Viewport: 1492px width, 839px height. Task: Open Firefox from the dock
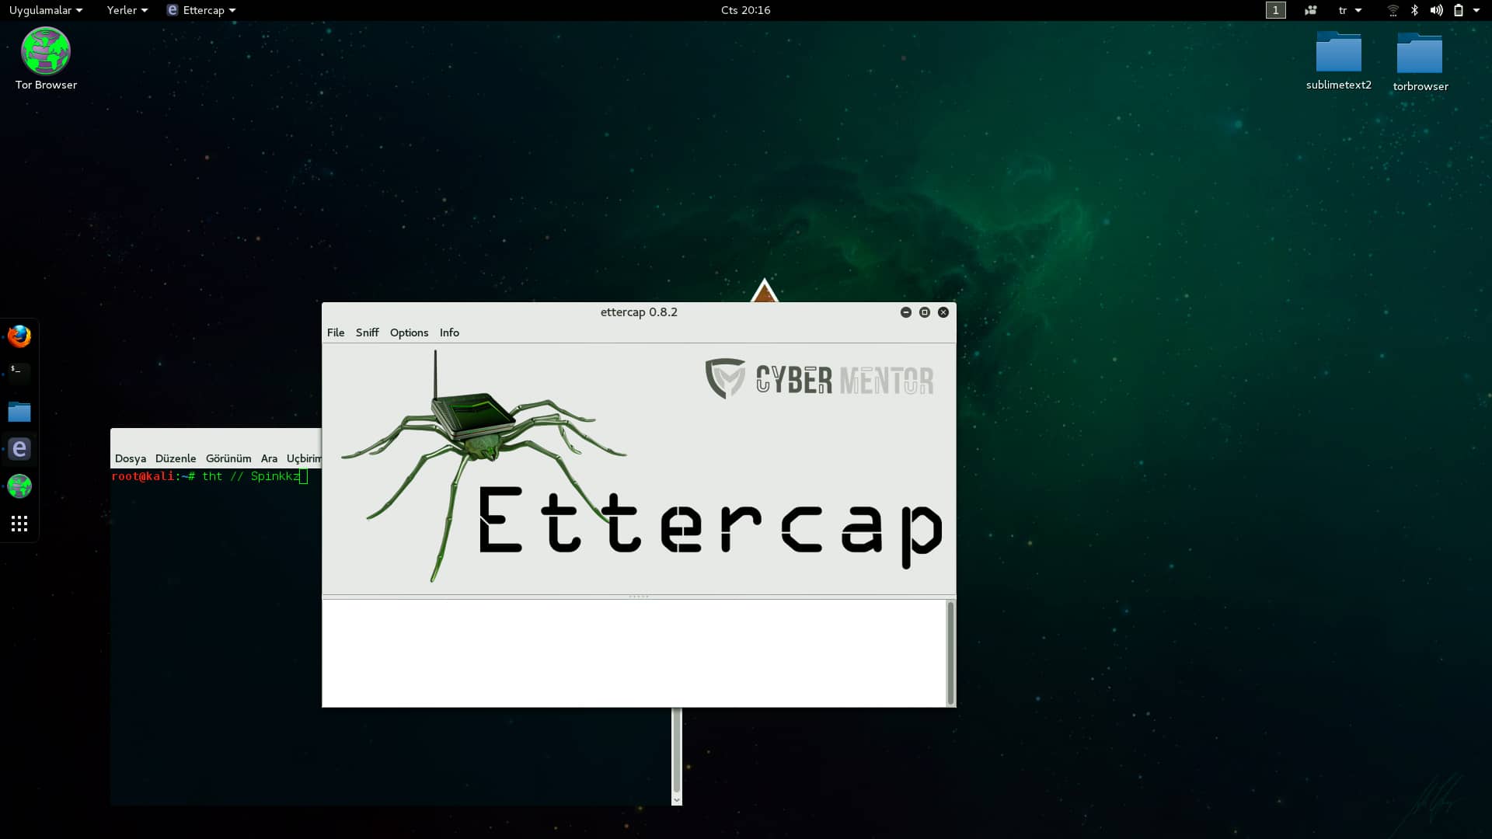pos(19,336)
